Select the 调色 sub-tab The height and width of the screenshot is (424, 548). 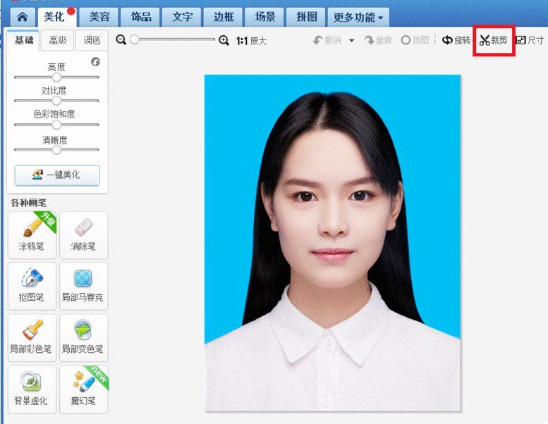click(x=92, y=40)
